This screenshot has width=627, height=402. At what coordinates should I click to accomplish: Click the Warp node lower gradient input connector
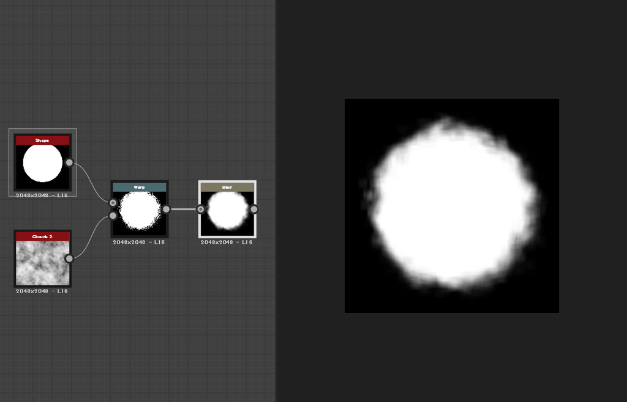coord(113,216)
